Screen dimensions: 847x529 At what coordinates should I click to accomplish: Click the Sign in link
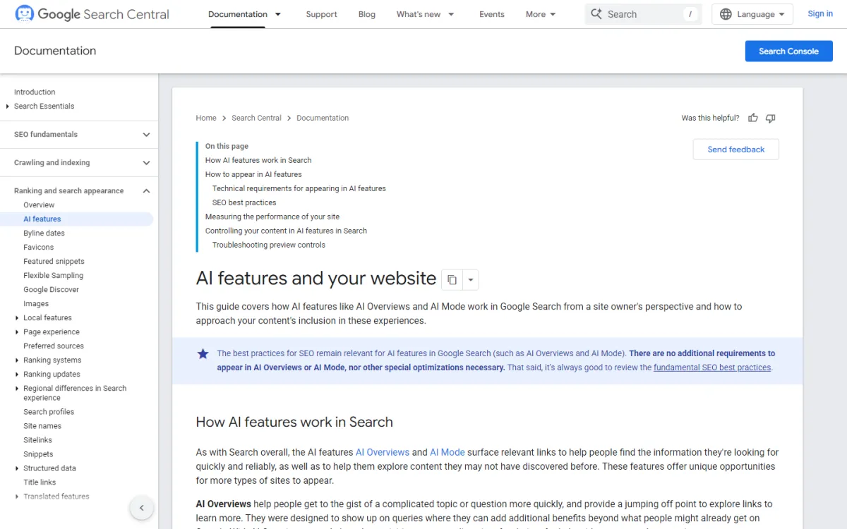(820, 14)
